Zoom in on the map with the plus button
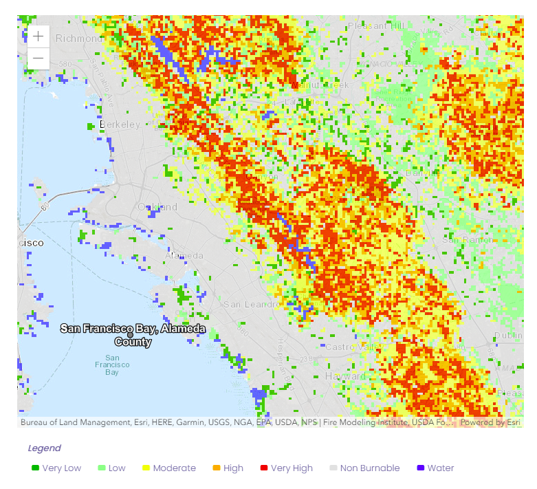537x489 pixels. click(39, 36)
